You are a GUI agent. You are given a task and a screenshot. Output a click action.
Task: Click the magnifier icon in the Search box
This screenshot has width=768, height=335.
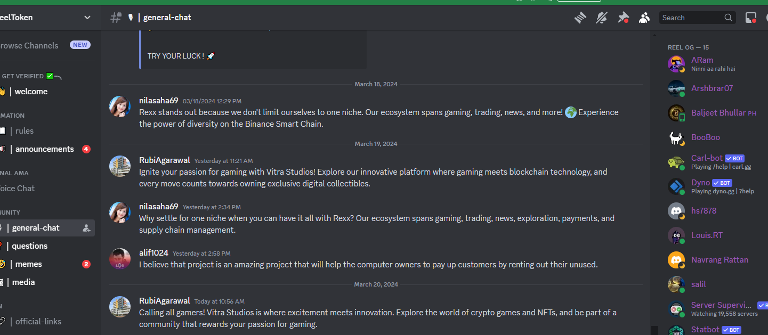click(x=728, y=18)
